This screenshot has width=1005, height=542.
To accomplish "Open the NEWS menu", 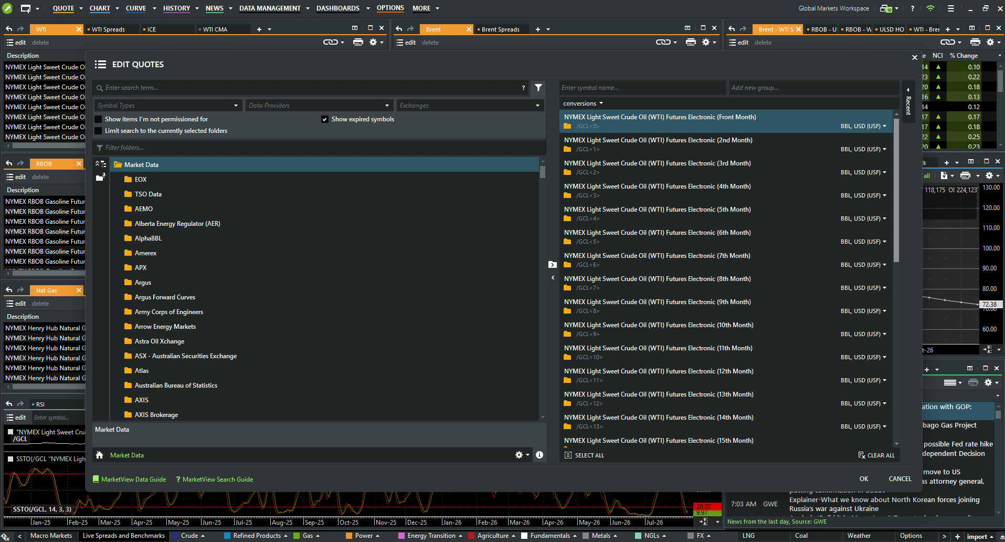I will tap(214, 8).
